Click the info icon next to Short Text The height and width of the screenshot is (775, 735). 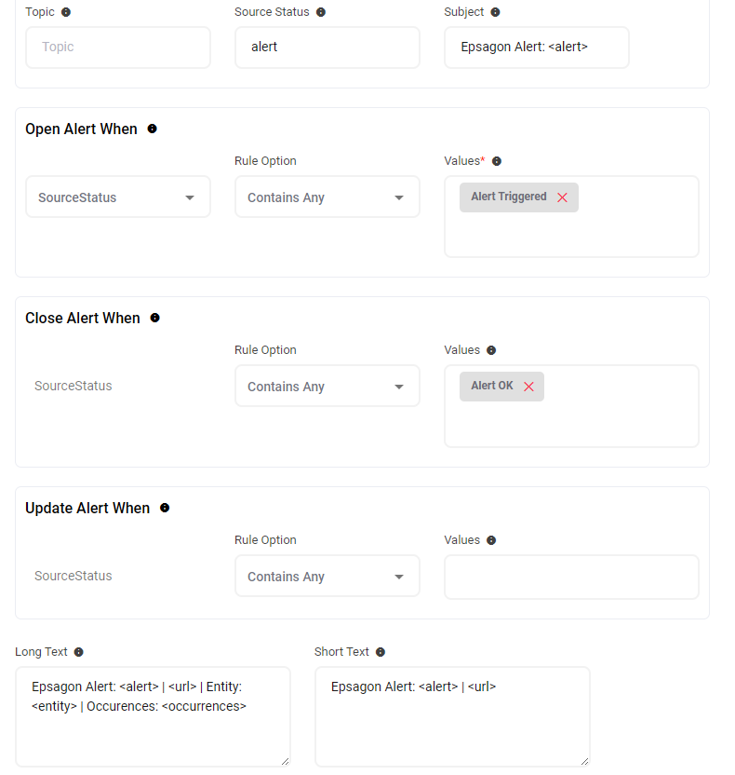(381, 652)
